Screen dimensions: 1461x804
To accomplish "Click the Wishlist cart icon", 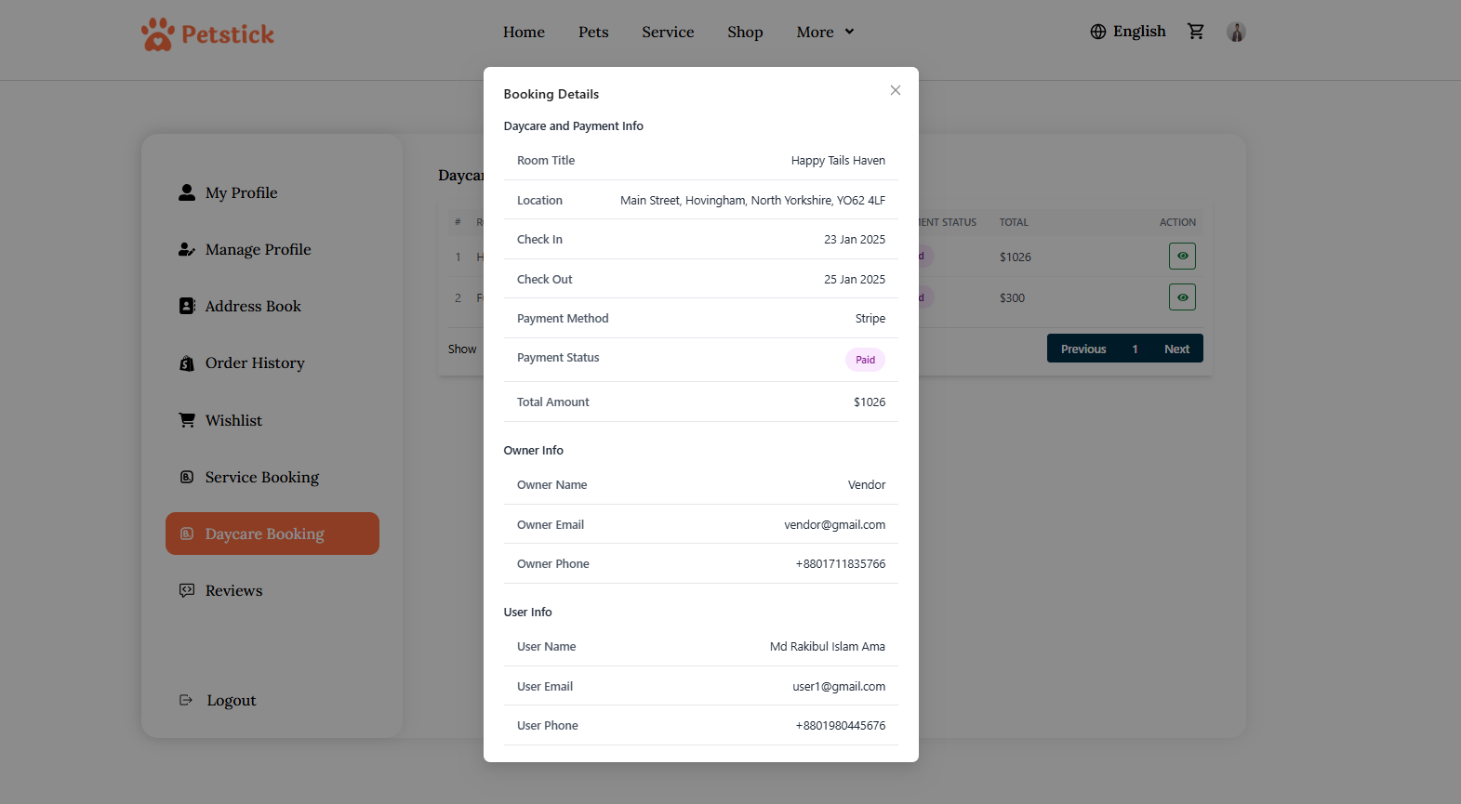I will (x=187, y=420).
